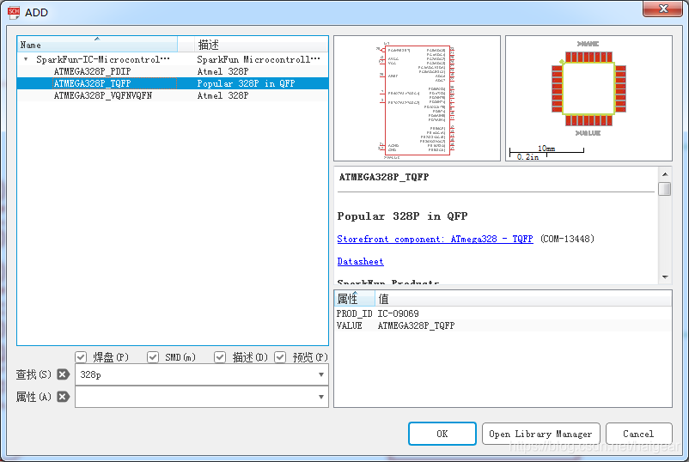689x462 pixels.
Task: Click the ADD dialog title bar icon
Action: point(13,11)
